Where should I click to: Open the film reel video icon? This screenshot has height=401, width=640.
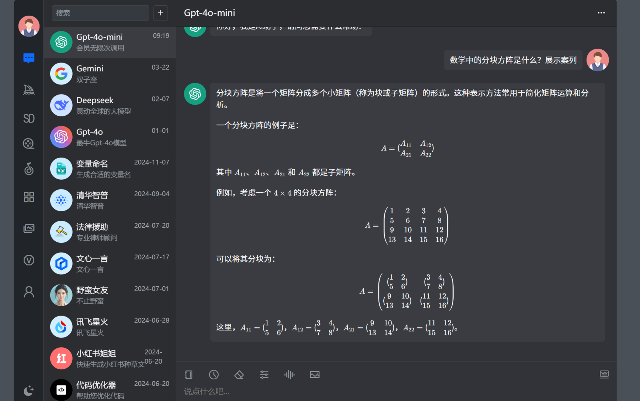[x=29, y=143]
